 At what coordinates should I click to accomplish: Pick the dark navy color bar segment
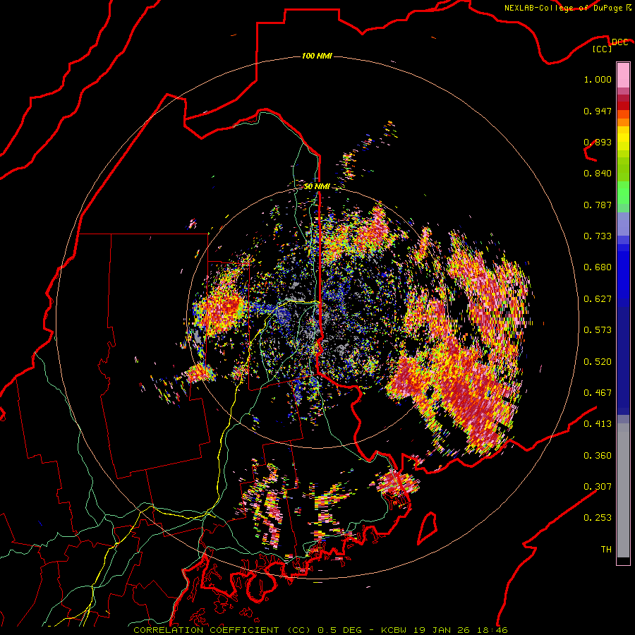(623, 361)
